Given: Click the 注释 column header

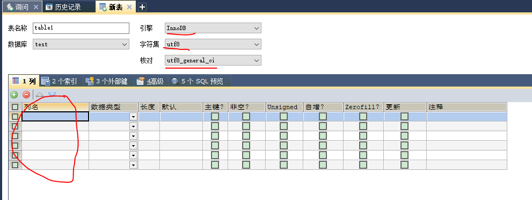Looking at the screenshot, I should point(467,107).
